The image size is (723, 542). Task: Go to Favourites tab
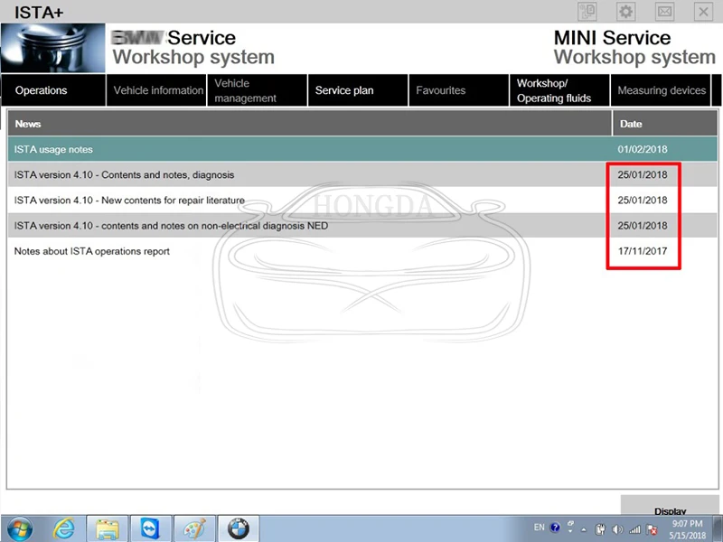(459, 90)
